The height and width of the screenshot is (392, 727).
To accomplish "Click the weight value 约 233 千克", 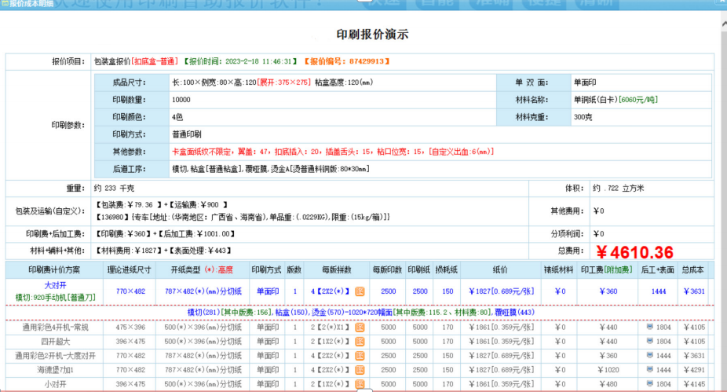I will (x=114, y=189).
